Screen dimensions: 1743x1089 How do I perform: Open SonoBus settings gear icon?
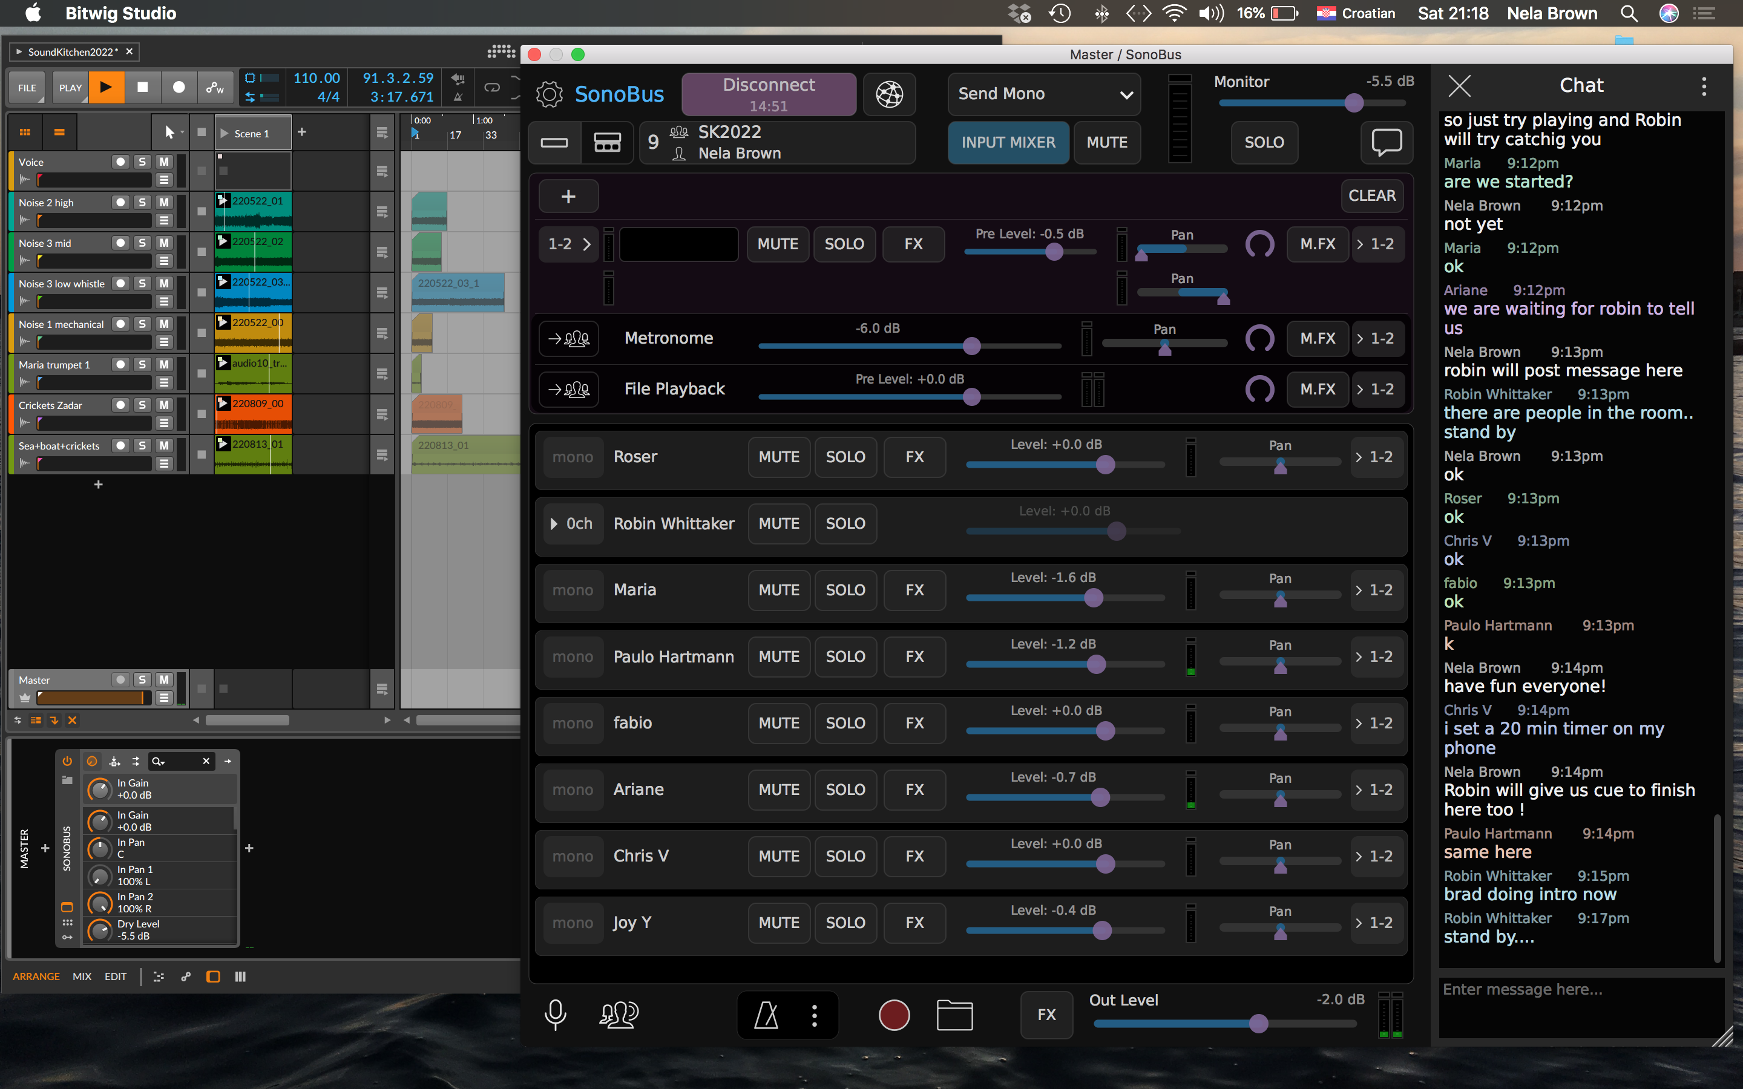coord(549,94)
